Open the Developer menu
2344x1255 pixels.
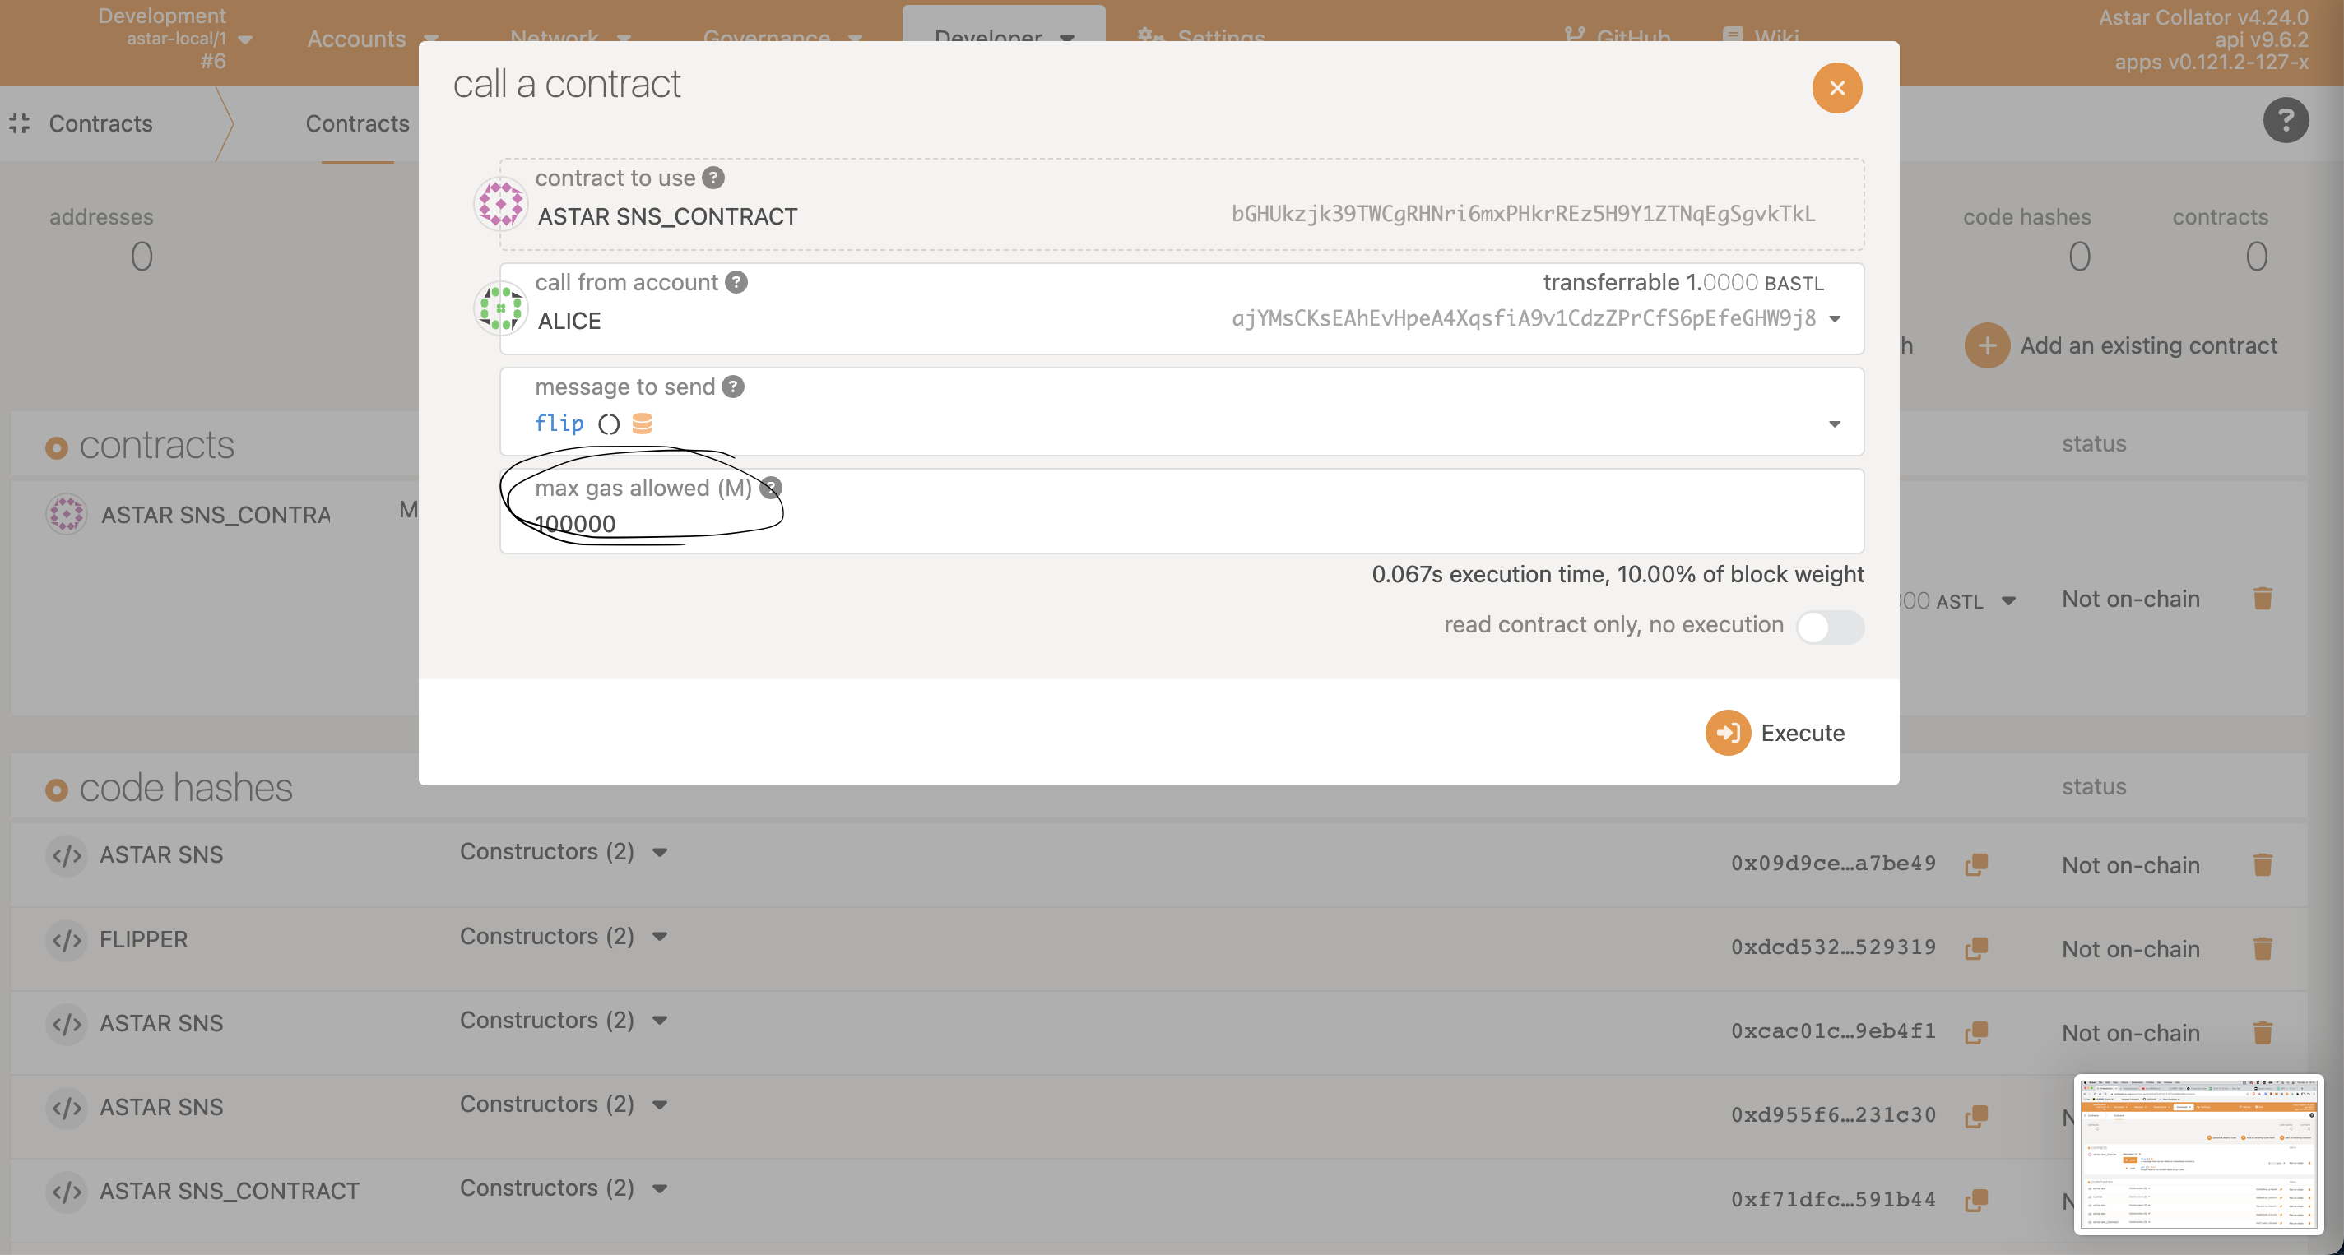1004,36
